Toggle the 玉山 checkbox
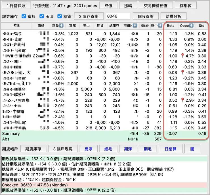210x195 pixels. (x=42, y=16)
